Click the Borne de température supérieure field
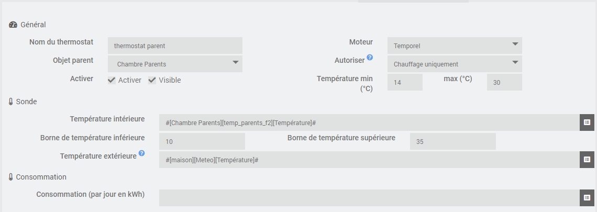Screen dimensions: 597x212 click(x=452, y=141)
